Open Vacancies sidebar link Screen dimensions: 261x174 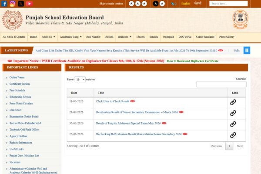click(x=15, y=162)
